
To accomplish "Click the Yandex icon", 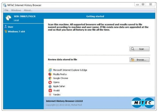I will pos(50,95).
